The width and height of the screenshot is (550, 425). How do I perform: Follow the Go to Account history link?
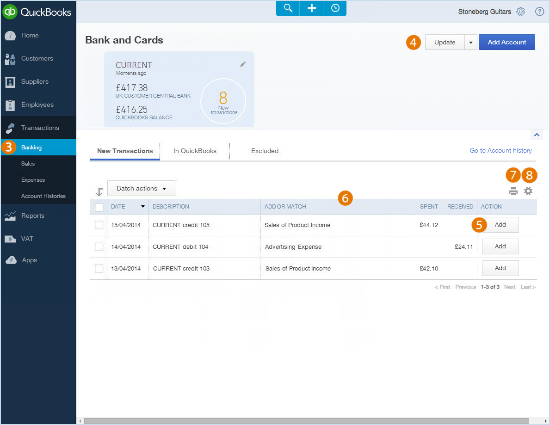point(501,150)
